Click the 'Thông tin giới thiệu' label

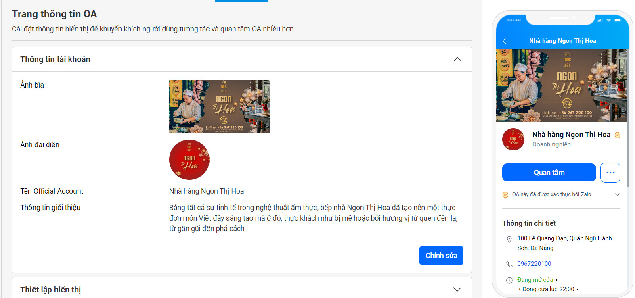(x=50, y=208)
